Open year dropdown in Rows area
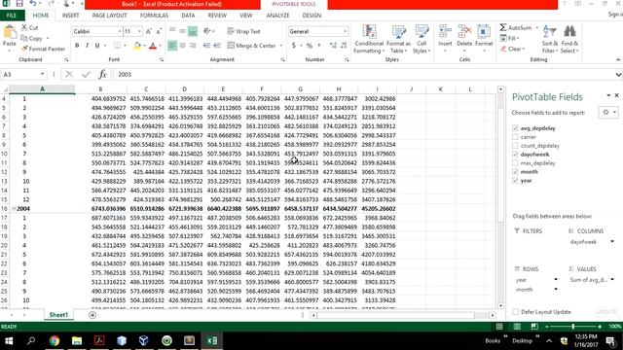 [556, 280]
